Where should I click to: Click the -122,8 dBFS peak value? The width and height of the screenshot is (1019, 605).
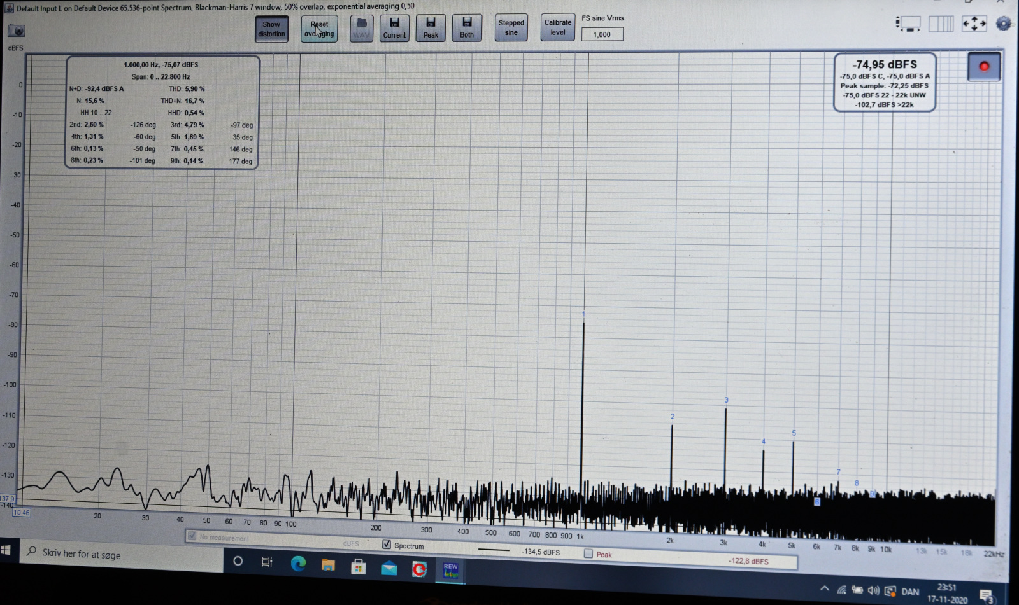click(x=748, y=562)
